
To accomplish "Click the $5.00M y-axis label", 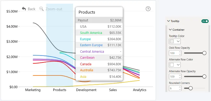I will (x=12, y=11).
